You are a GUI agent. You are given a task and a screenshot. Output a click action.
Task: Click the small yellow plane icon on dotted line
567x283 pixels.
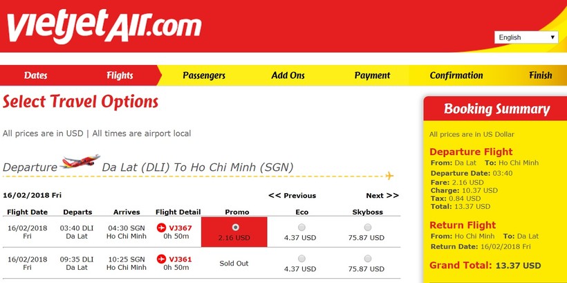click(389, 175)
